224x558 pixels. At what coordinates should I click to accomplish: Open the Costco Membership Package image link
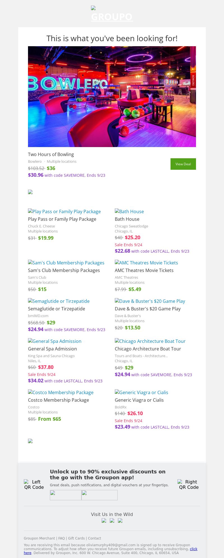(61, 392)
